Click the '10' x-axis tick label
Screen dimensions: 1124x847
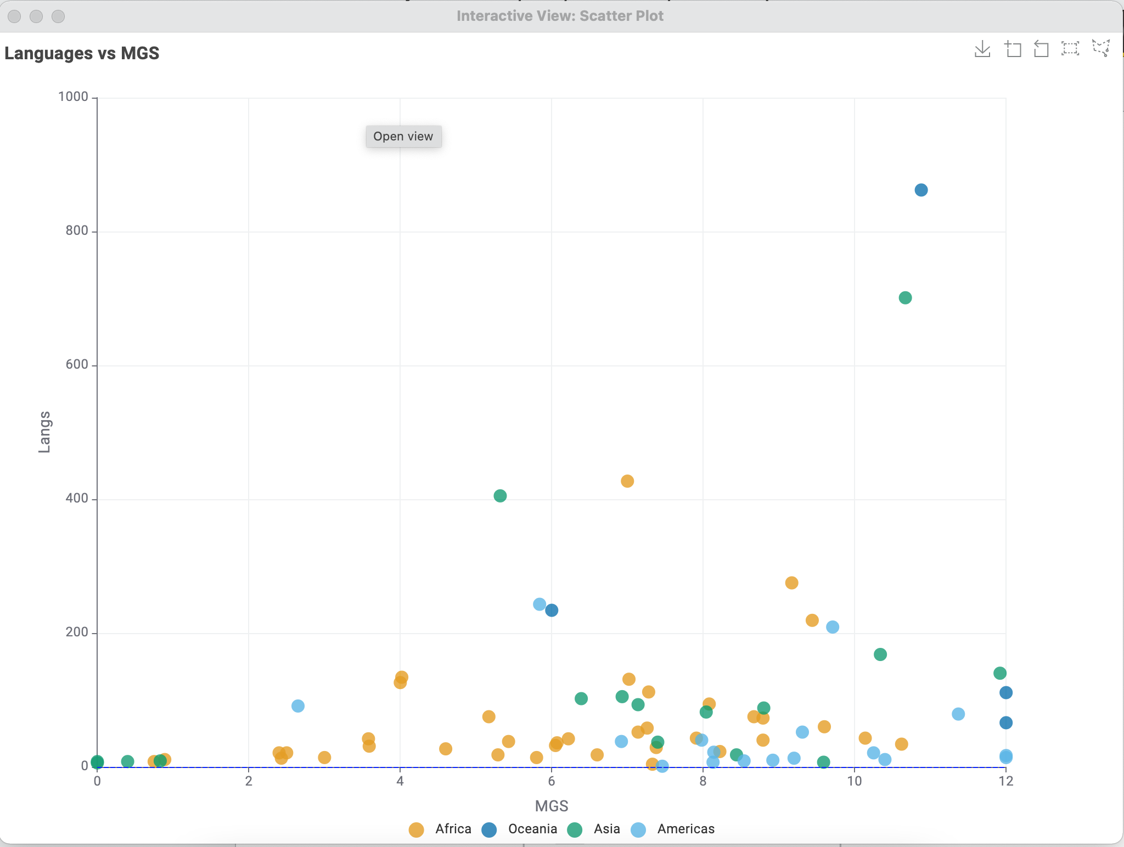coord(855,781)
